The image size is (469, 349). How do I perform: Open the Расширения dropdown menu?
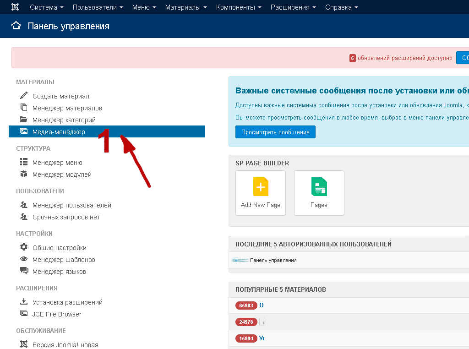pyautogui.click(x=293, y=7)
